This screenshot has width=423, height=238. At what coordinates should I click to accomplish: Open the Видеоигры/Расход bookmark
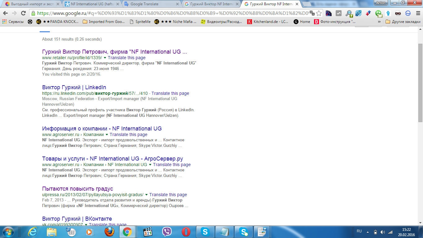221,22
